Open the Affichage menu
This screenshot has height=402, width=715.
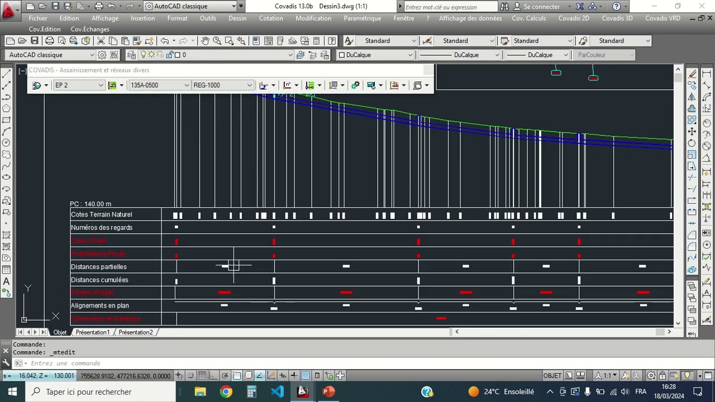point(105,18)
